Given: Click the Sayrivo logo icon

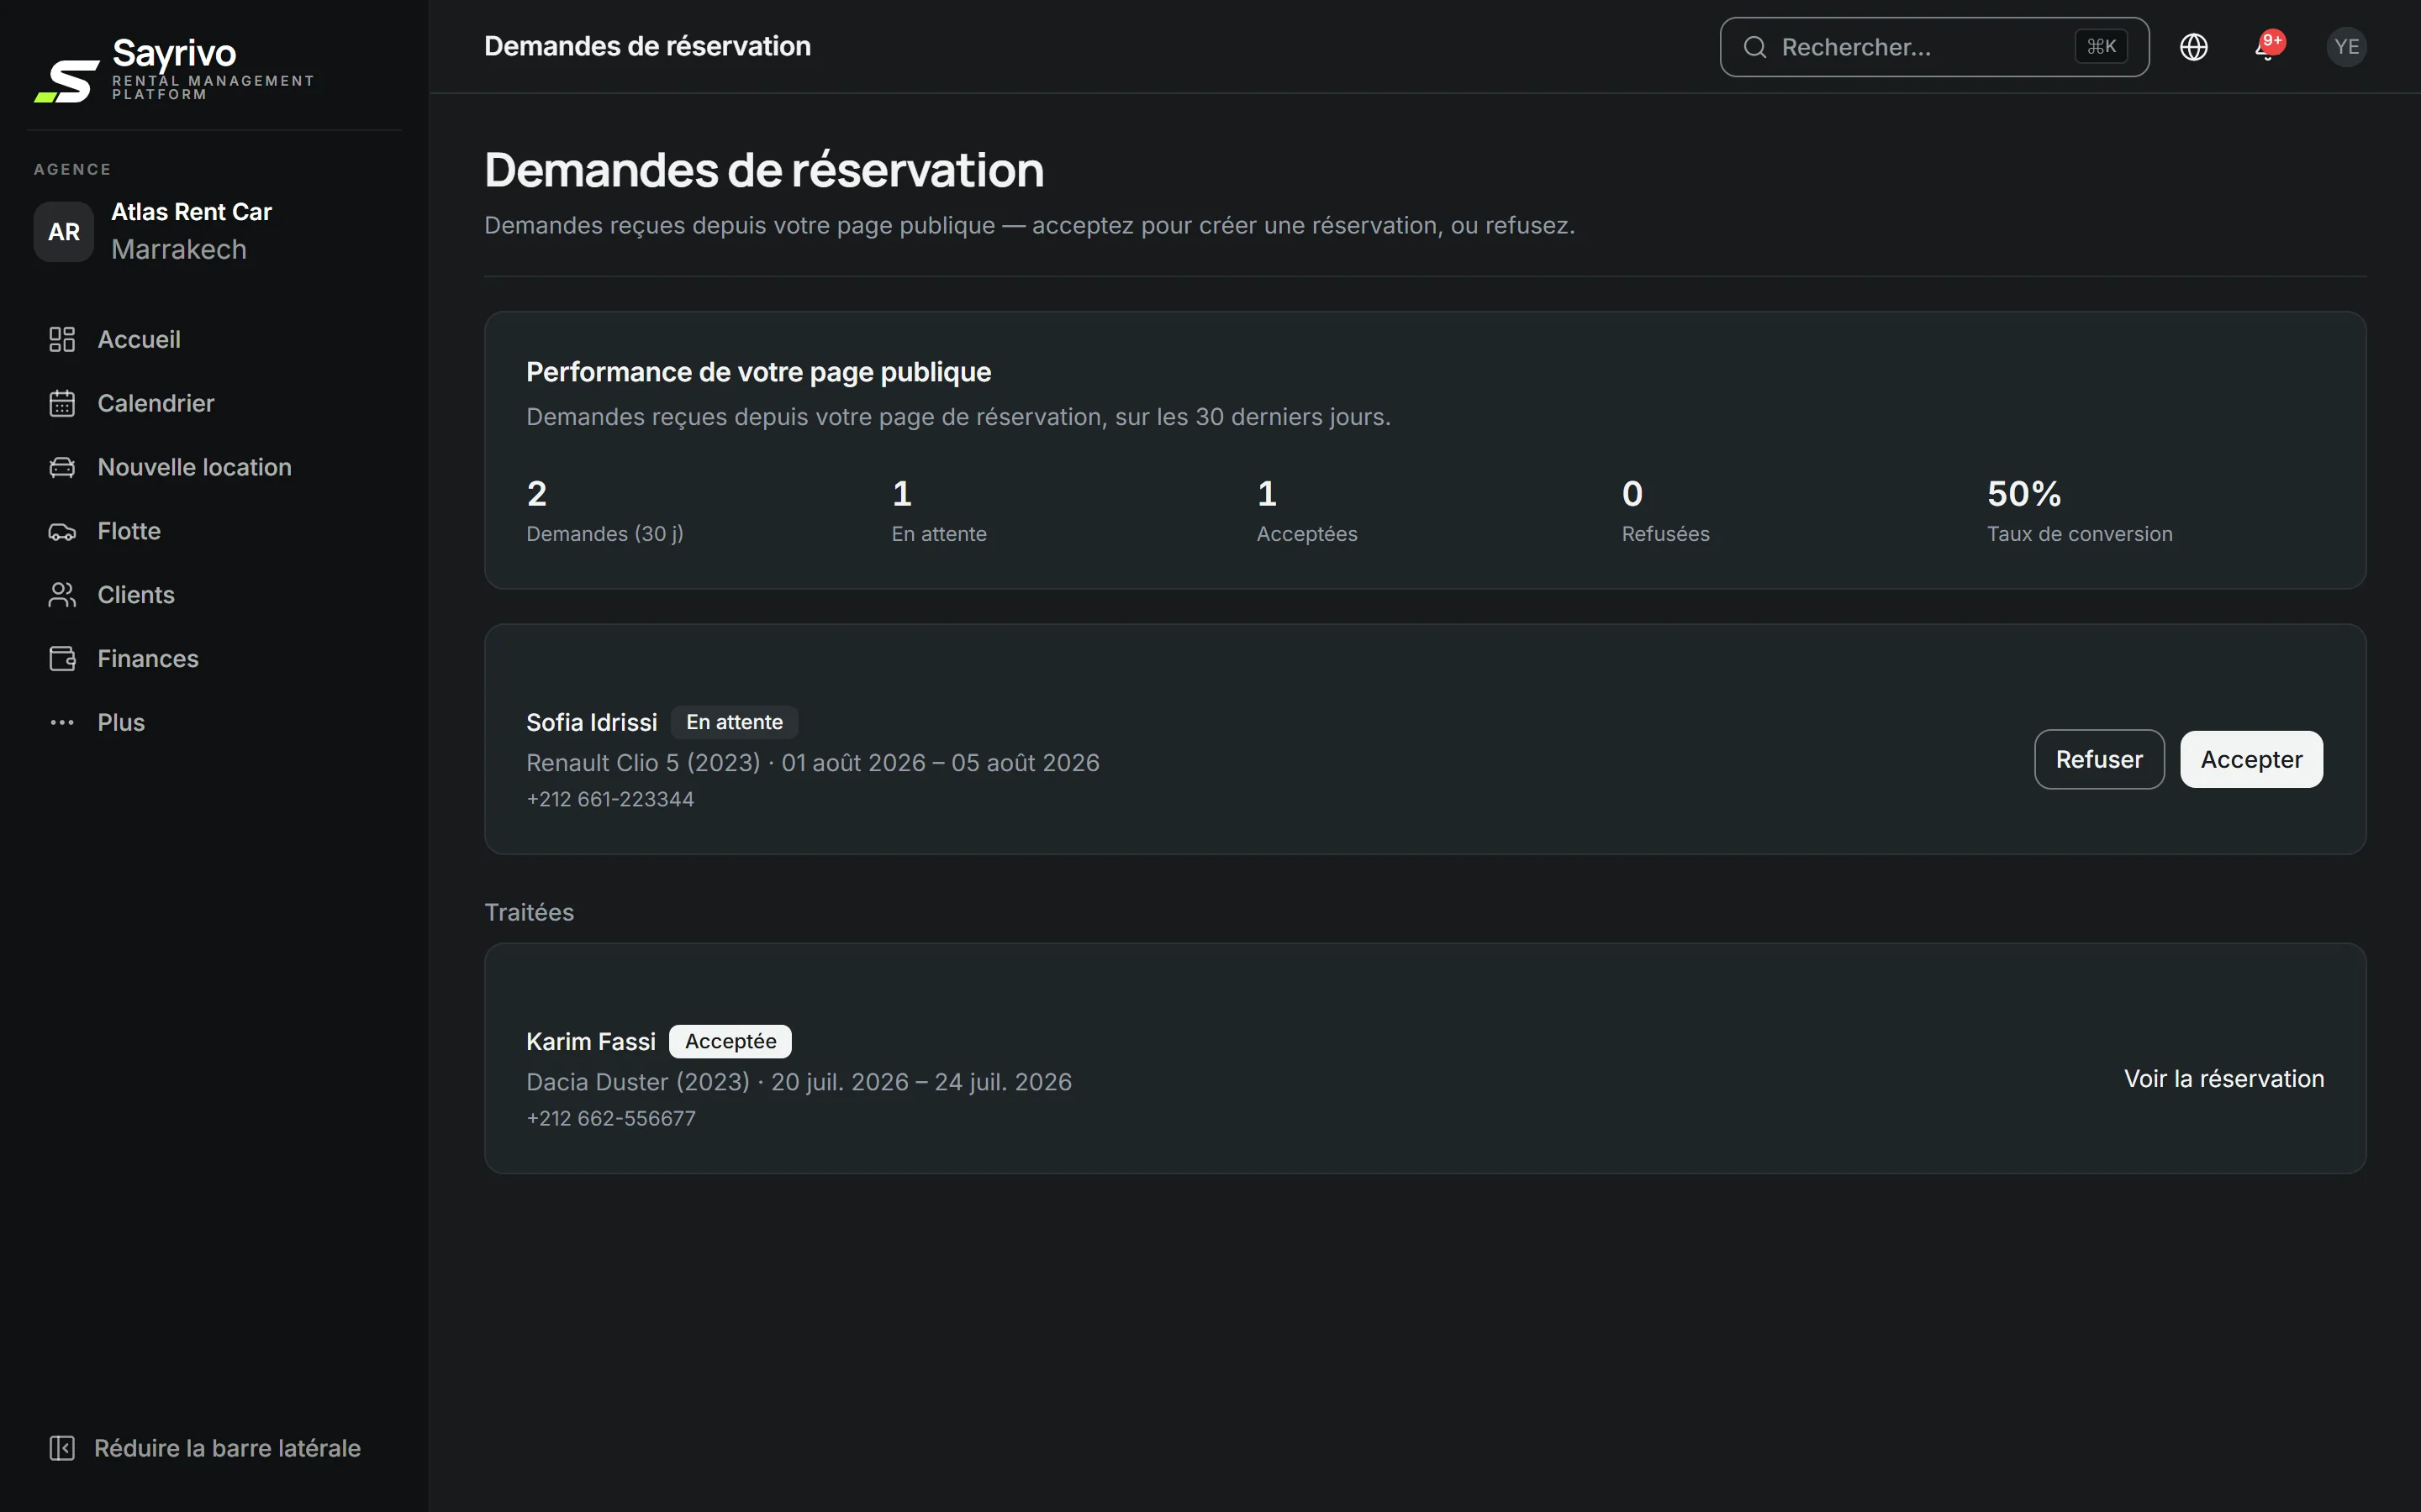Looking at the screenshot, I should coord(67,81).
